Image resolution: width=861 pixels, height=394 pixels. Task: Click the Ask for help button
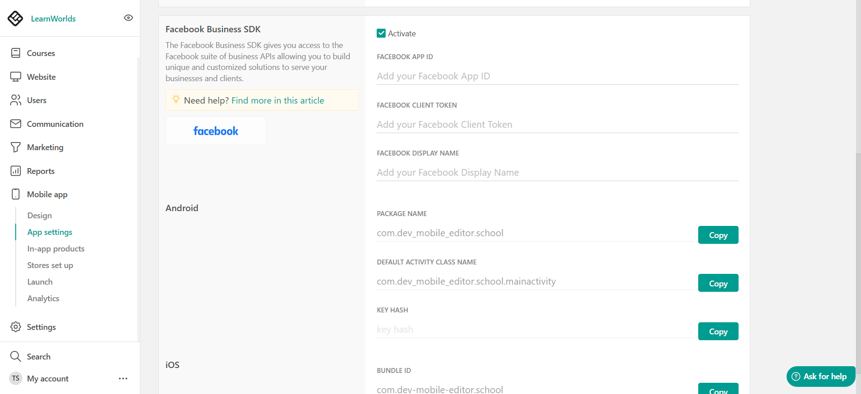point(821,377)
